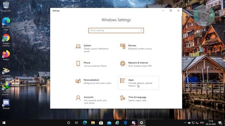Open the Time & Language icon
This screenshot has height=126, width=225.
123,98
